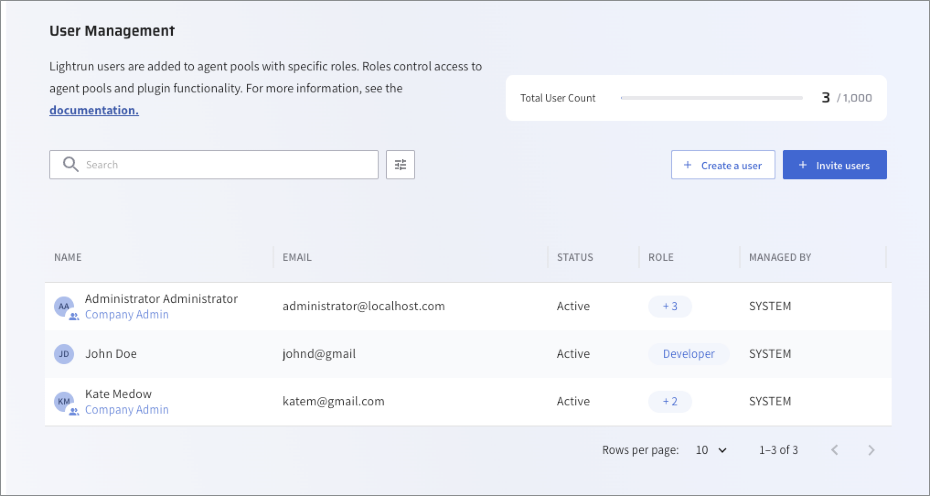Image resolution: width=930 pixels, height=496 pixels.
Task: Click the JD avatar for John Doe
Action: [x=64, y=354]
